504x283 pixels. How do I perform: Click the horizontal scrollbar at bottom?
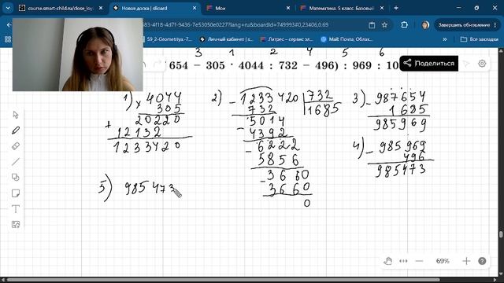pyautogui.click(x=223, y=280)
